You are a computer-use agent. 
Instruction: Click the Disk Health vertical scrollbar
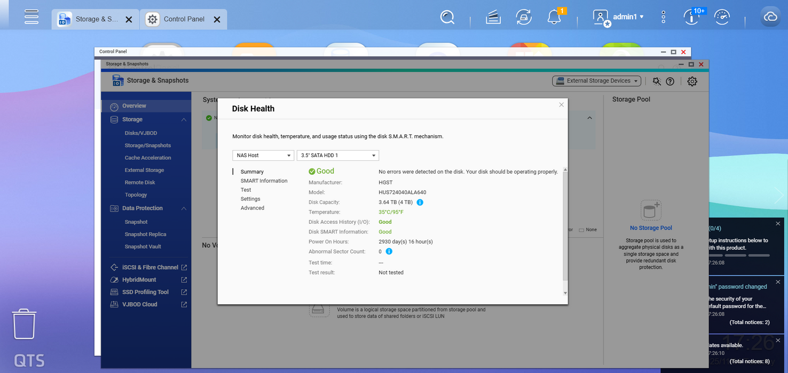pyautogui.click(x=565, y=224)
